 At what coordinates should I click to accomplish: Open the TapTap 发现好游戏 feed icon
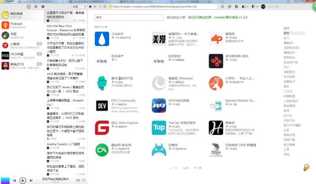pyautogui.click(x=158, y=127)
